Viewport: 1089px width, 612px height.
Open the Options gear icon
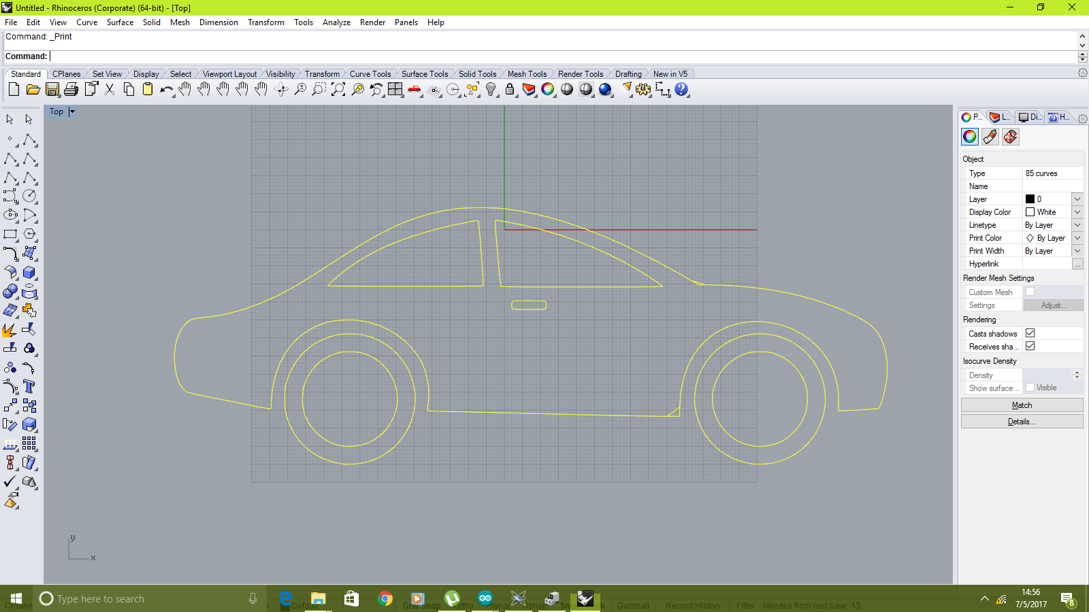643,89
